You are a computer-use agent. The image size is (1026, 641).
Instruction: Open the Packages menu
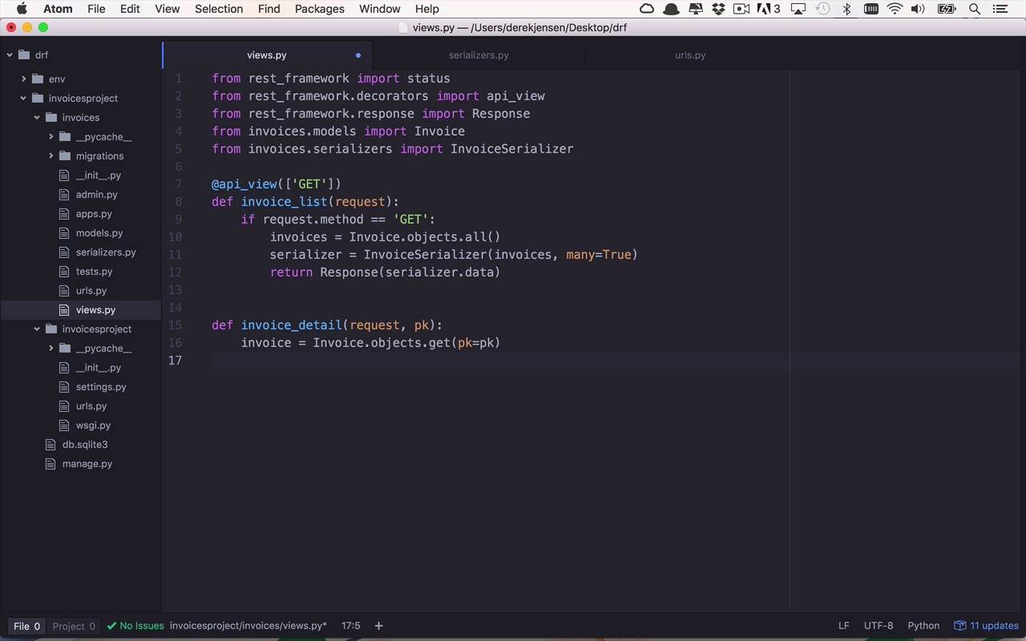(x=319, y=9)
